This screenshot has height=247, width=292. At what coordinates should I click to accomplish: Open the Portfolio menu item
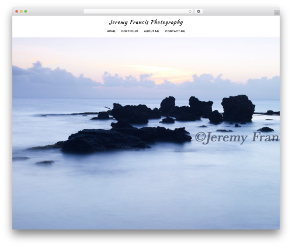(x=130, y=31)
